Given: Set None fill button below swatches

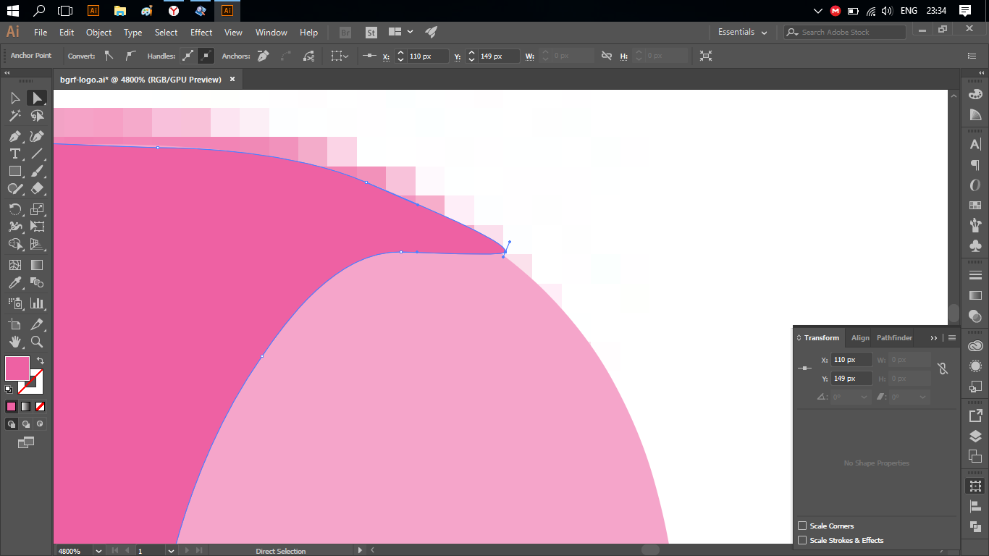Looking at the screenshot, I should click(40, 407).
